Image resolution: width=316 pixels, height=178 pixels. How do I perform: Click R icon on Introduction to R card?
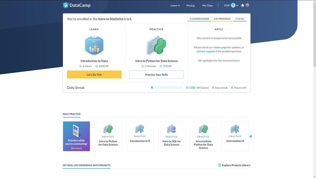tap(140, 129)
